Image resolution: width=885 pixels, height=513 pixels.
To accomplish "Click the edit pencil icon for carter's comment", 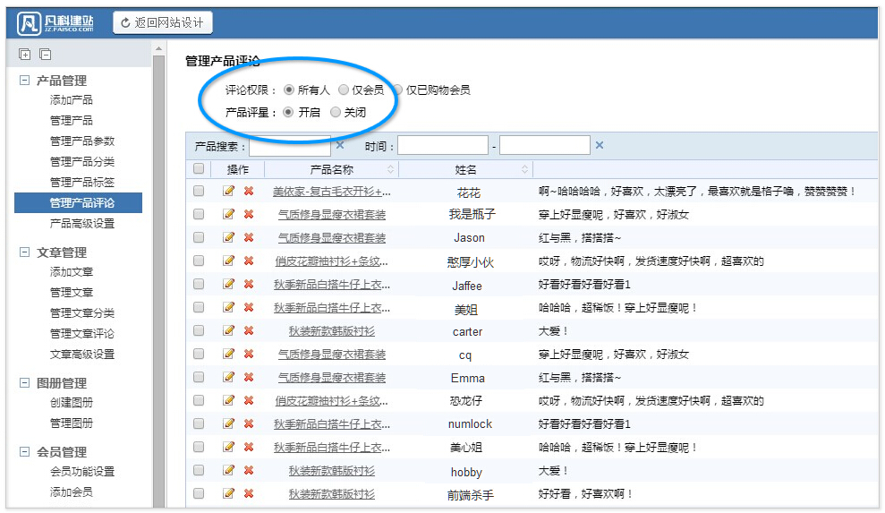I will pyautogui.click(x=229, y=330).
